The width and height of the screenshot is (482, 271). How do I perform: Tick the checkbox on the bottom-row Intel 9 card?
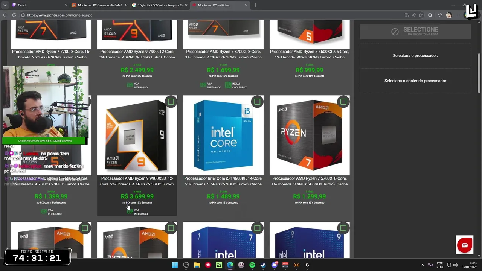point(343,228)
